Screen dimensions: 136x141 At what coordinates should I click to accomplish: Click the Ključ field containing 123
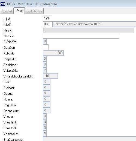(47, 18)
